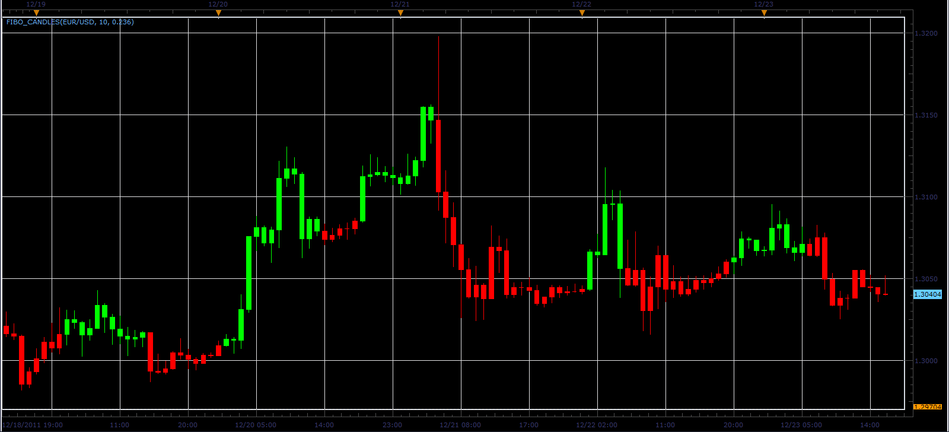Image resolution: width=949 pixels, height=432 pixels.
Task: Click the 1.3200 price axis label
Action: pyautogui.click(x=926, y=33)
